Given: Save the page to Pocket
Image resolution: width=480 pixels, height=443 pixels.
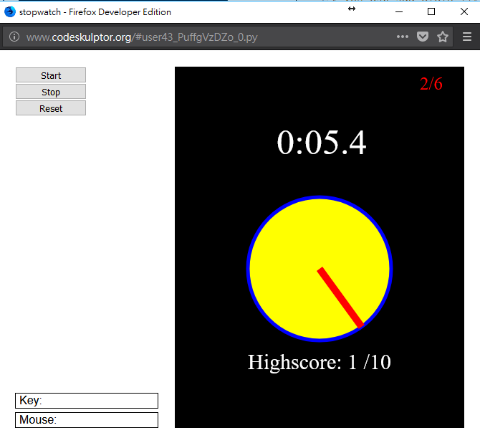Looking at the screenshot, I should (x=423, y=37).
